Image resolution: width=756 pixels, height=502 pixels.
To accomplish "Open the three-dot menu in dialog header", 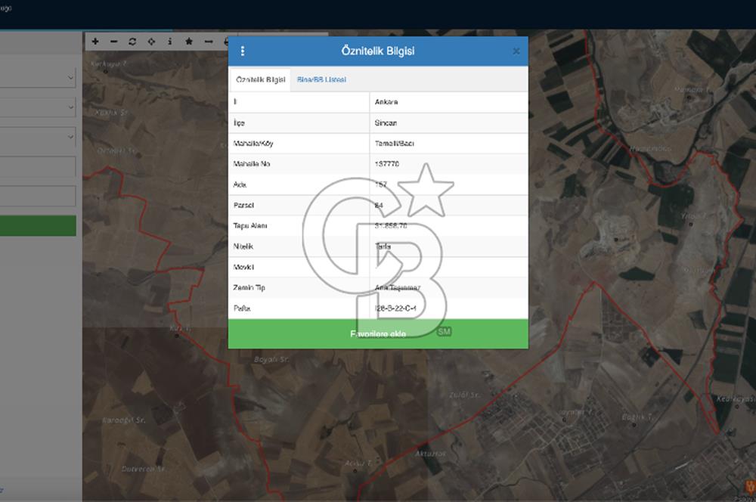I will [243, 51].
